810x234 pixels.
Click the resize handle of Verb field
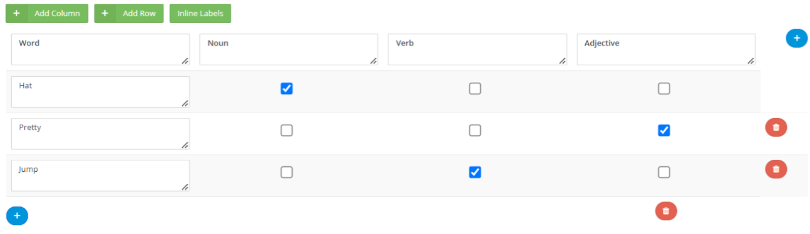pos(562,61)
